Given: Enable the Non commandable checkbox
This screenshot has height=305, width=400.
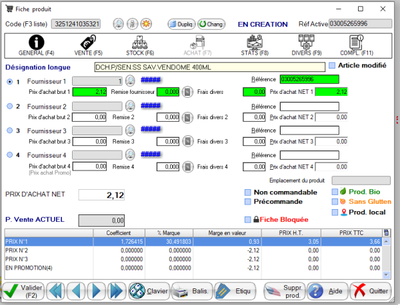Looking at the screenshot, I should (x=248, y=193).
